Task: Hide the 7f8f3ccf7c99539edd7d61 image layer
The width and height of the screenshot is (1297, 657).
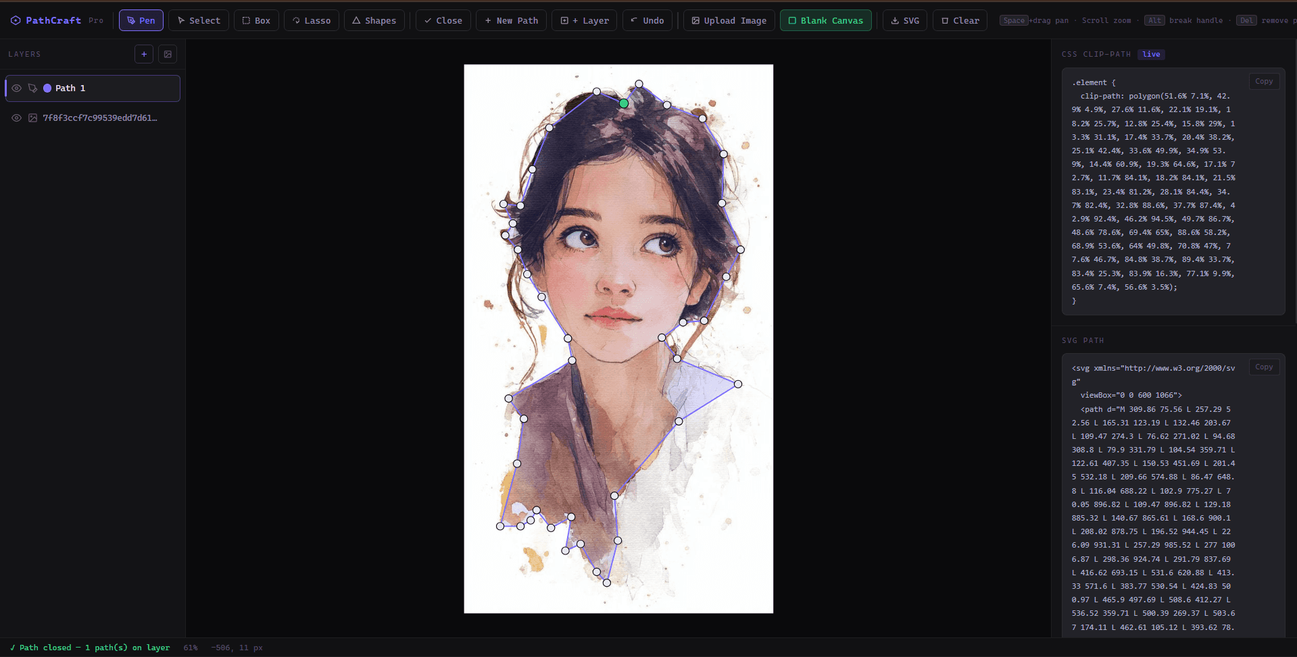Action: [x=17, y=118]
